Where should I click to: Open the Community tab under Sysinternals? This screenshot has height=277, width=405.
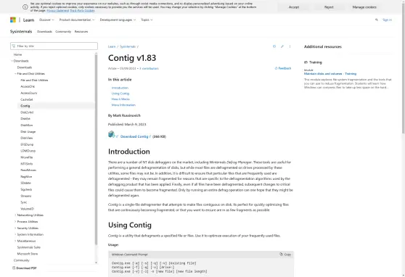coord(63,31)
